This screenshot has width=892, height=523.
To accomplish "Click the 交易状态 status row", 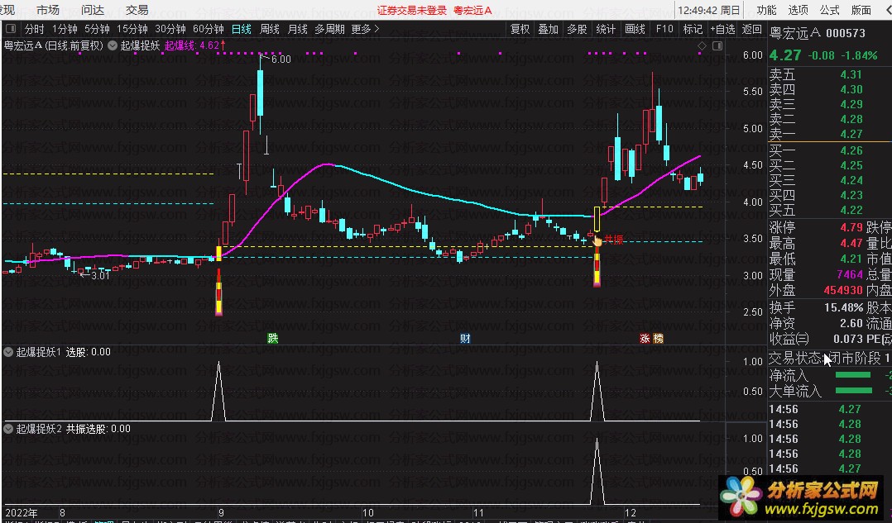I will click(x=829, y=359).
